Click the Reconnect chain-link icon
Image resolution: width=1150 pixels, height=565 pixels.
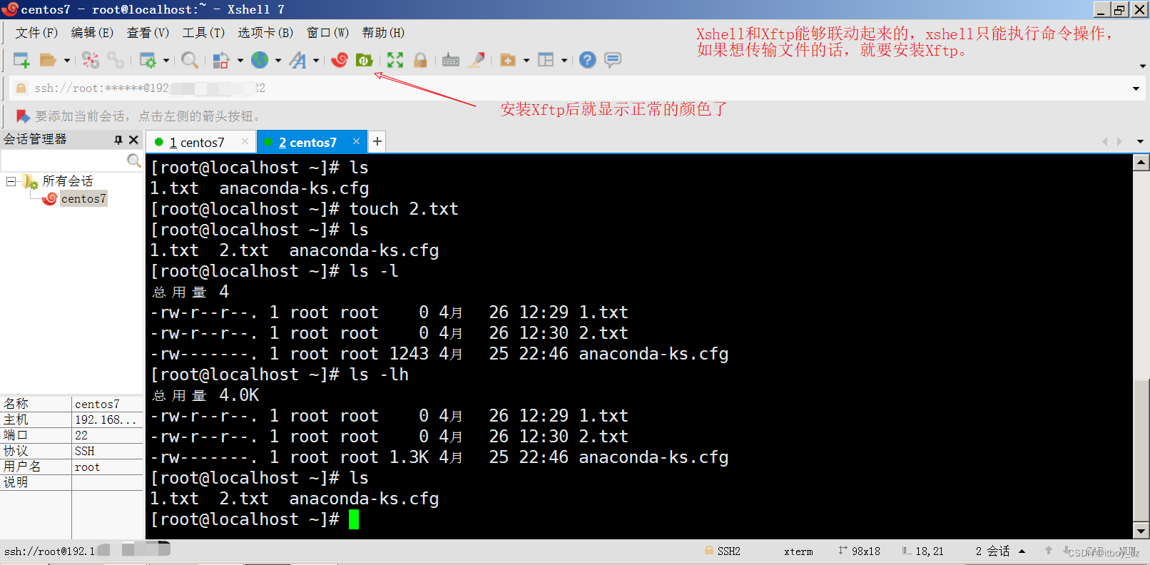[116, 60]
